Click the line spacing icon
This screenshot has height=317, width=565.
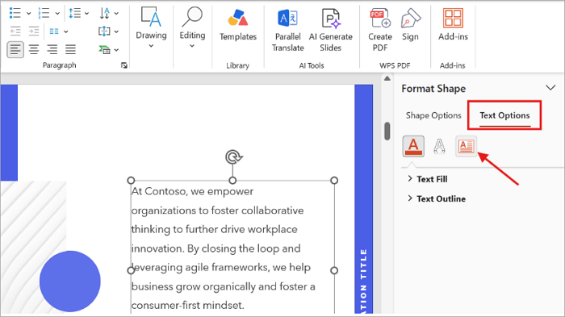[74, 13]
